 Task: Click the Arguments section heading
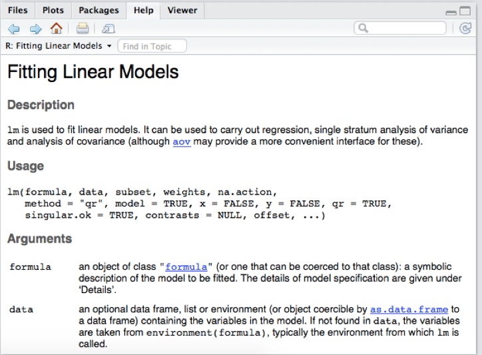40,238
